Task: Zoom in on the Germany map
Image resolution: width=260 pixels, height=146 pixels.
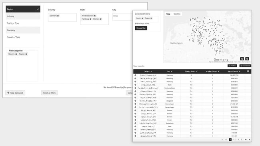Action: pyautogui.click(x=242, y=59)
